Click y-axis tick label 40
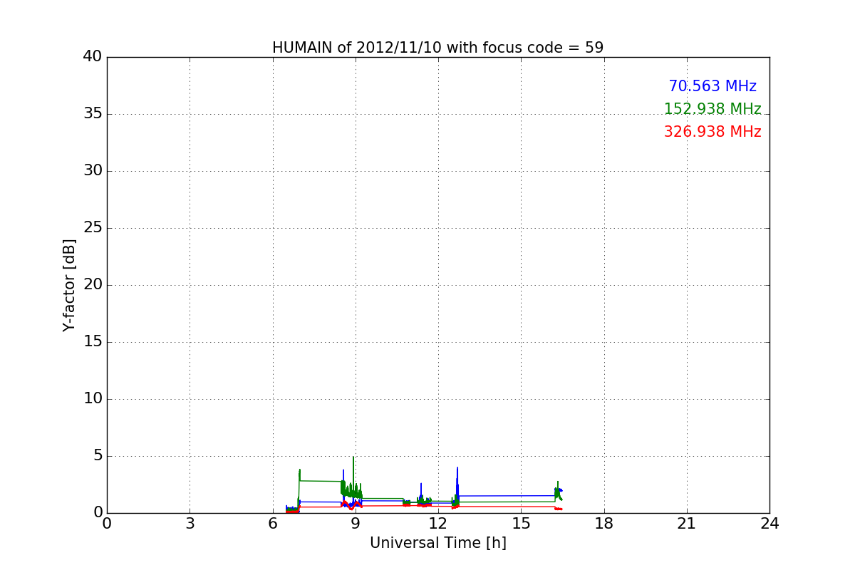This screenshot has height=570, width=855. [93, 57]
